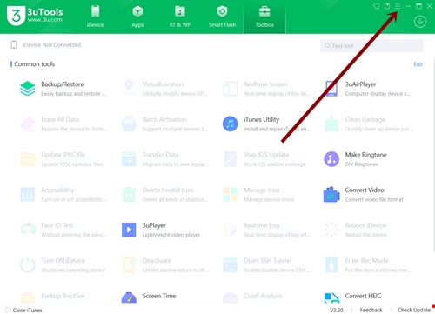Screen dimensions: 435x314
Task: Open the Screen Time icon
Action: pos(129,298)
